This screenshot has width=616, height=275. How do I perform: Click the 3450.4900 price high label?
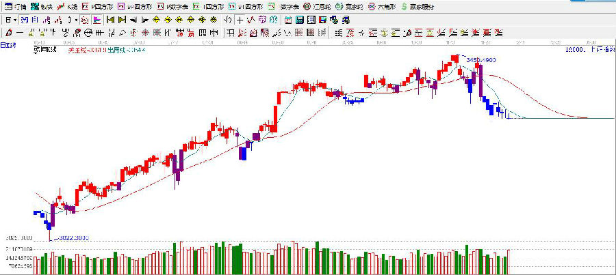[480, 60]
